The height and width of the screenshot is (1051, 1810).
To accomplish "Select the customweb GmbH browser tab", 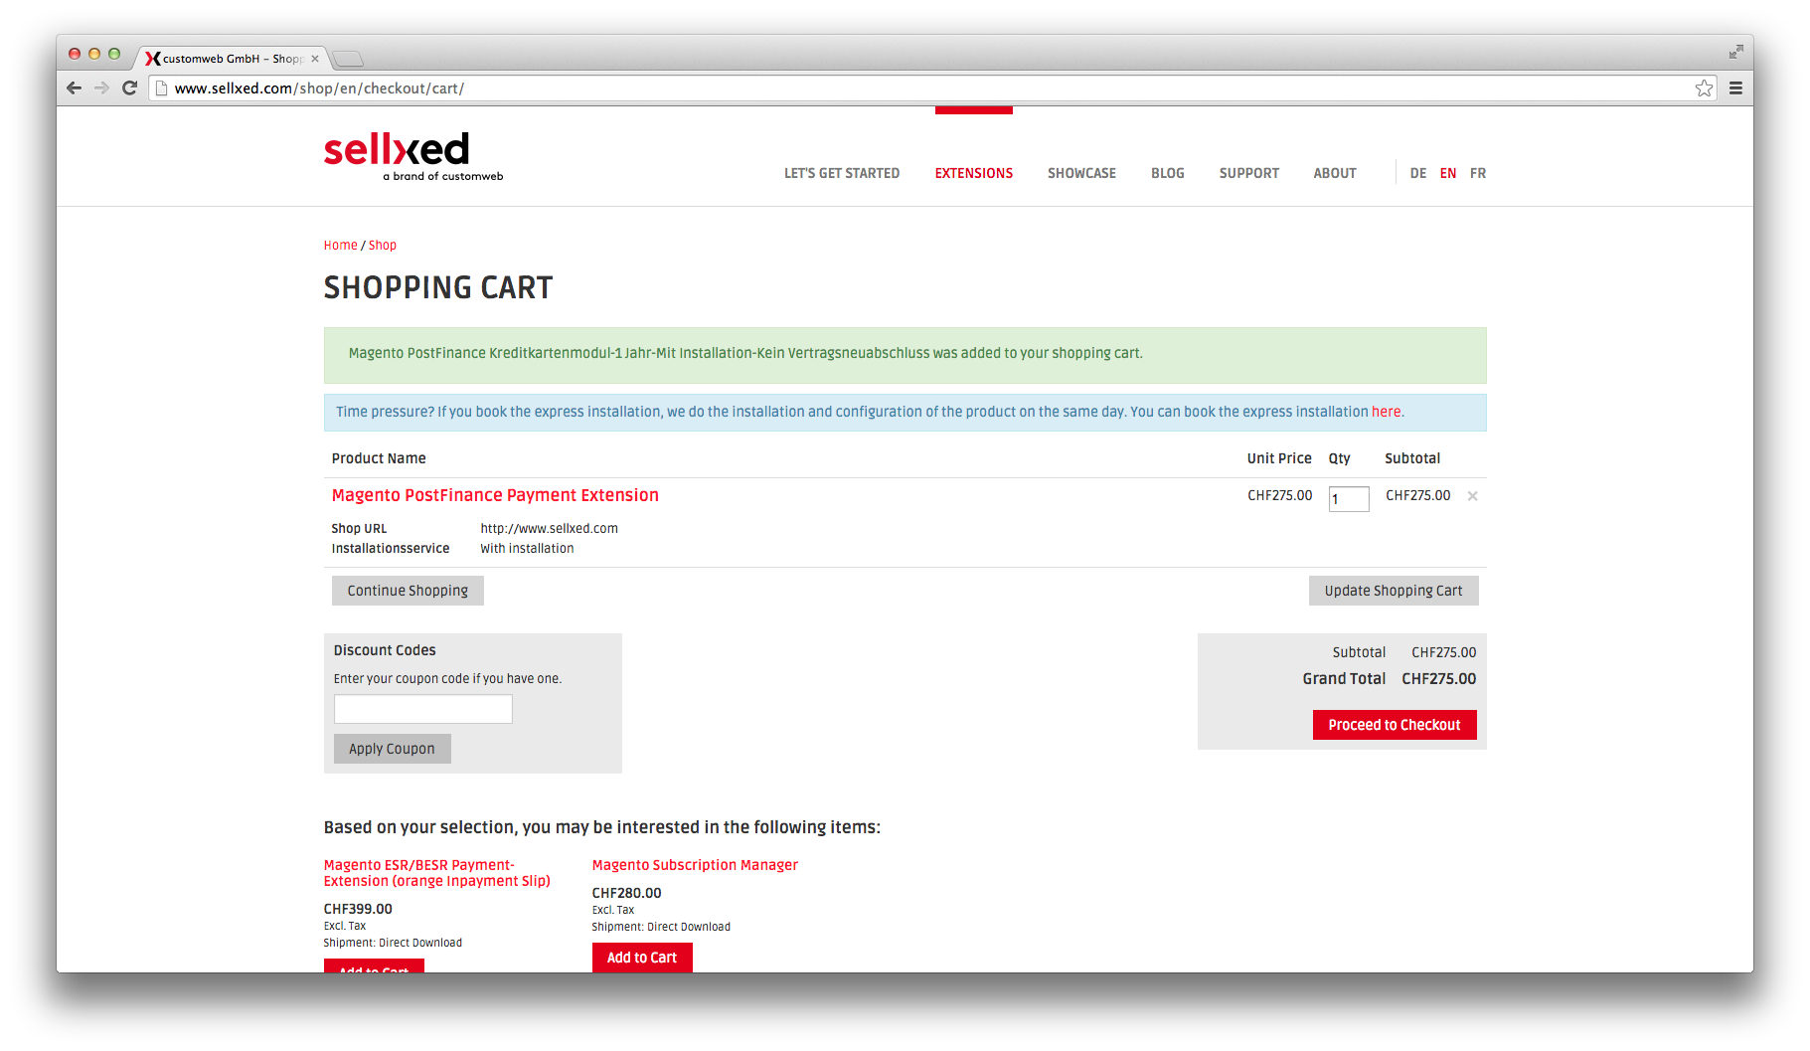I will [231, 59].
